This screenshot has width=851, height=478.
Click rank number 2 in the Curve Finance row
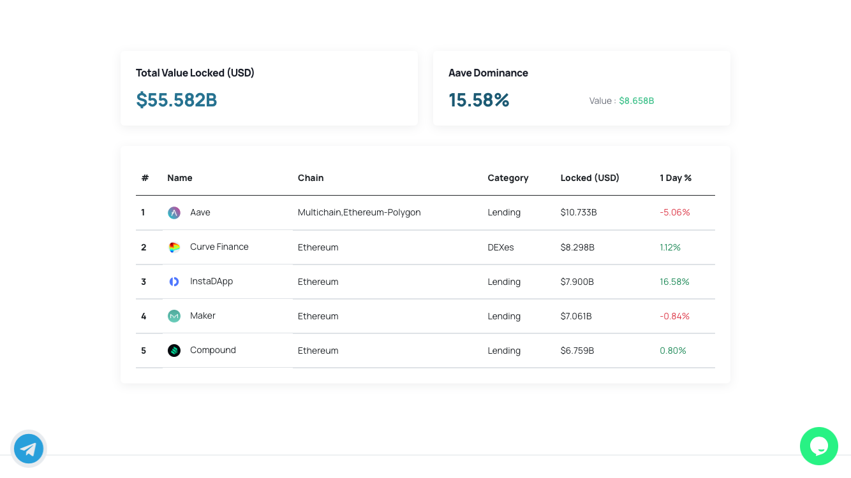[x=144, y=247]
